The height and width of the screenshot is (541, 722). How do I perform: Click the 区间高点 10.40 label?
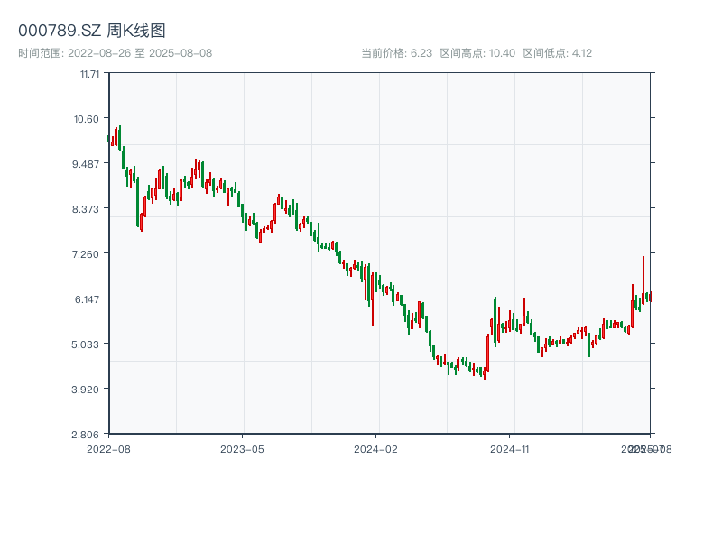(477, 53)
